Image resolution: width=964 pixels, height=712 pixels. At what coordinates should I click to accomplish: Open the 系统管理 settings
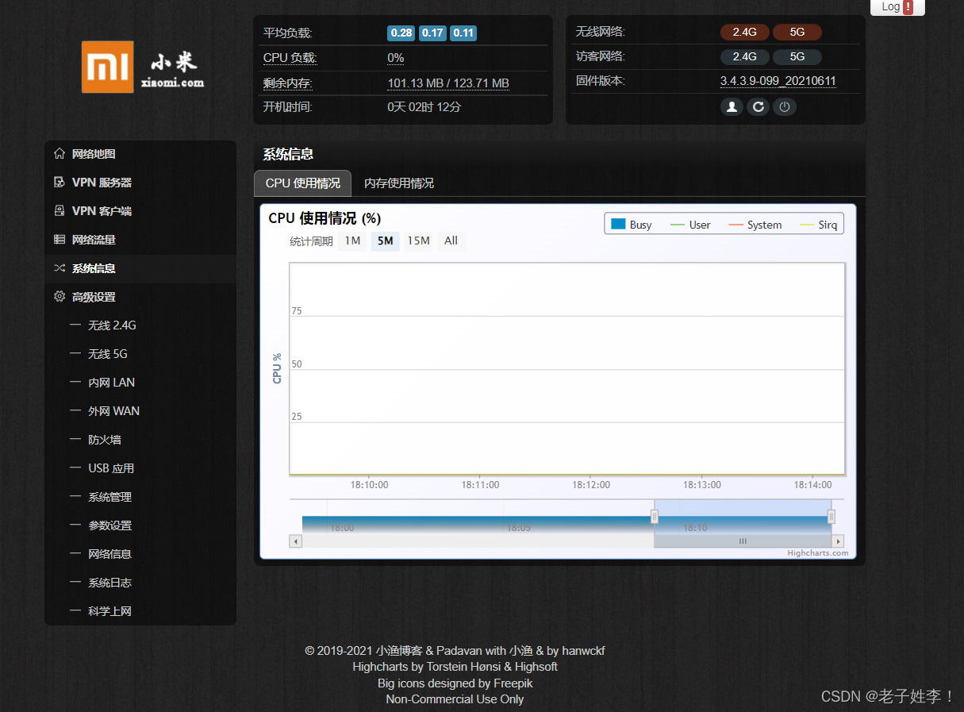tap(140, 497)
